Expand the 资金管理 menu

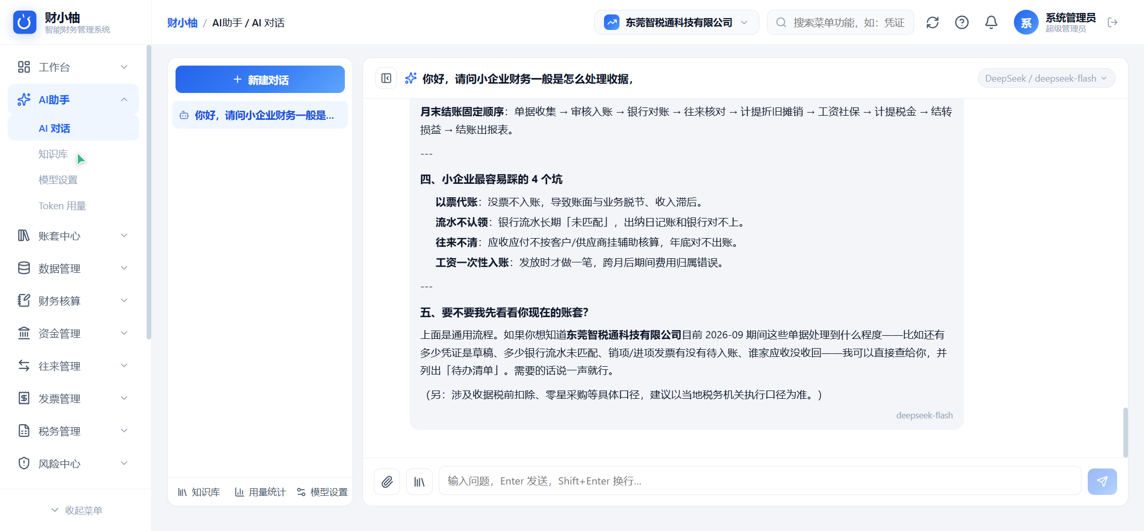tap(73, 334)
